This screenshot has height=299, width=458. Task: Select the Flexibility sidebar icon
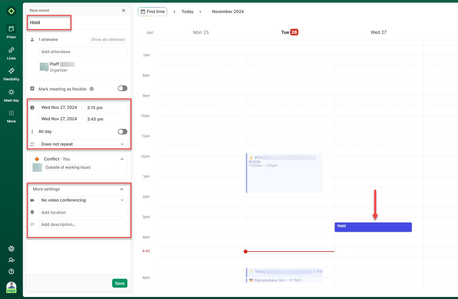11,72
